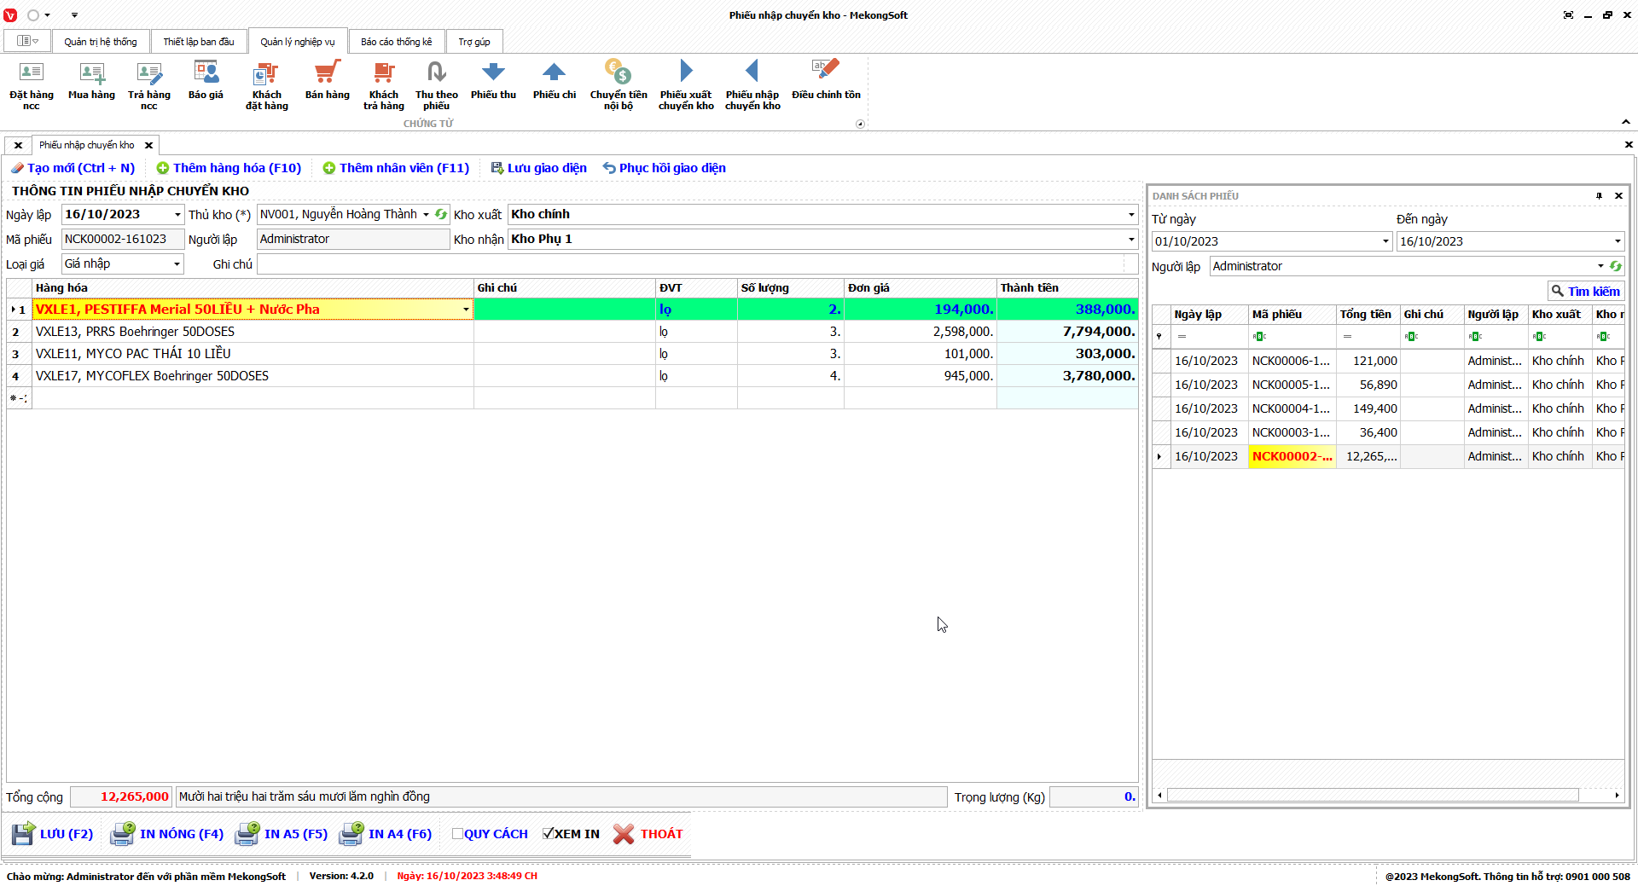Open the Quản trị hệ thống tab

pos(100,42)
